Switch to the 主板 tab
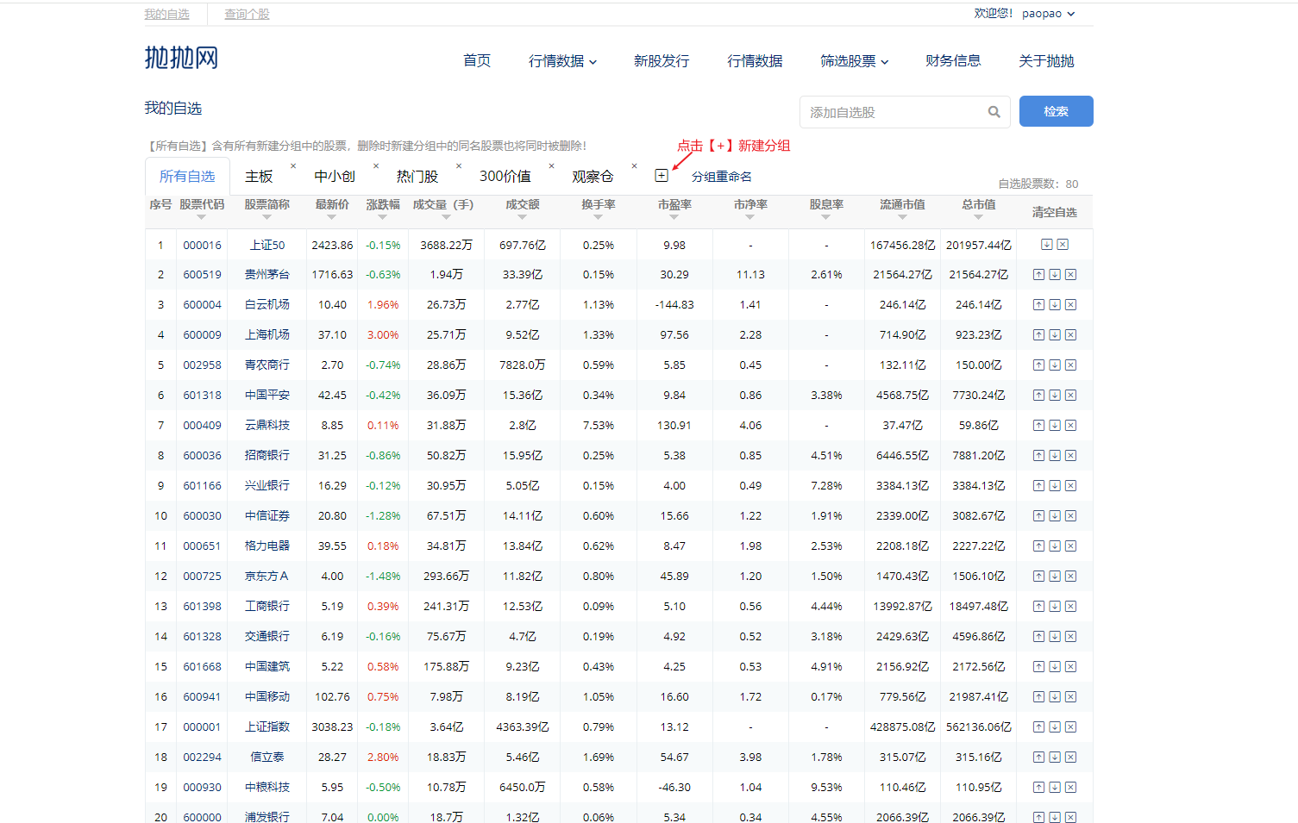The height and width of the screenshot is (823, 1298). tap(259, 176)
